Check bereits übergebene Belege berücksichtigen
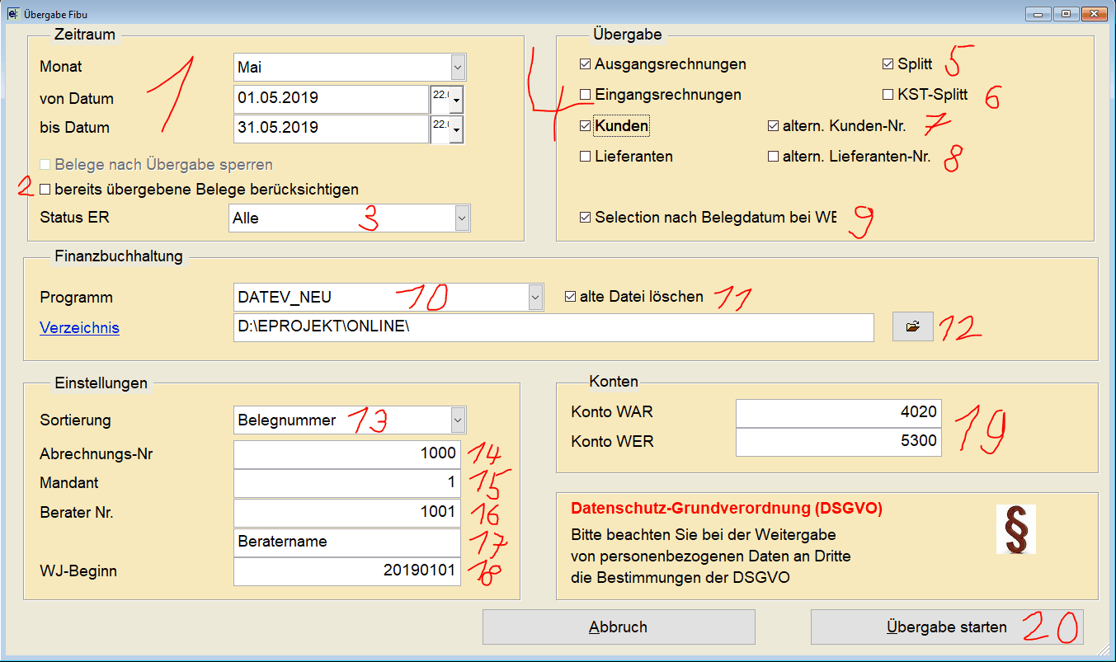Image resolution: width=1116 pixels, height=662 pixels. [45, 190]
